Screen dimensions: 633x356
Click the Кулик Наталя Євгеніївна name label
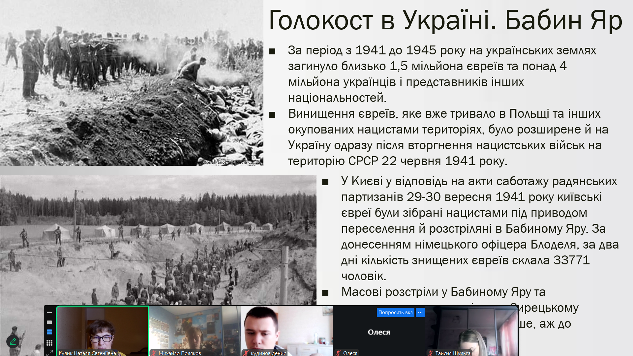click(87, 353)
